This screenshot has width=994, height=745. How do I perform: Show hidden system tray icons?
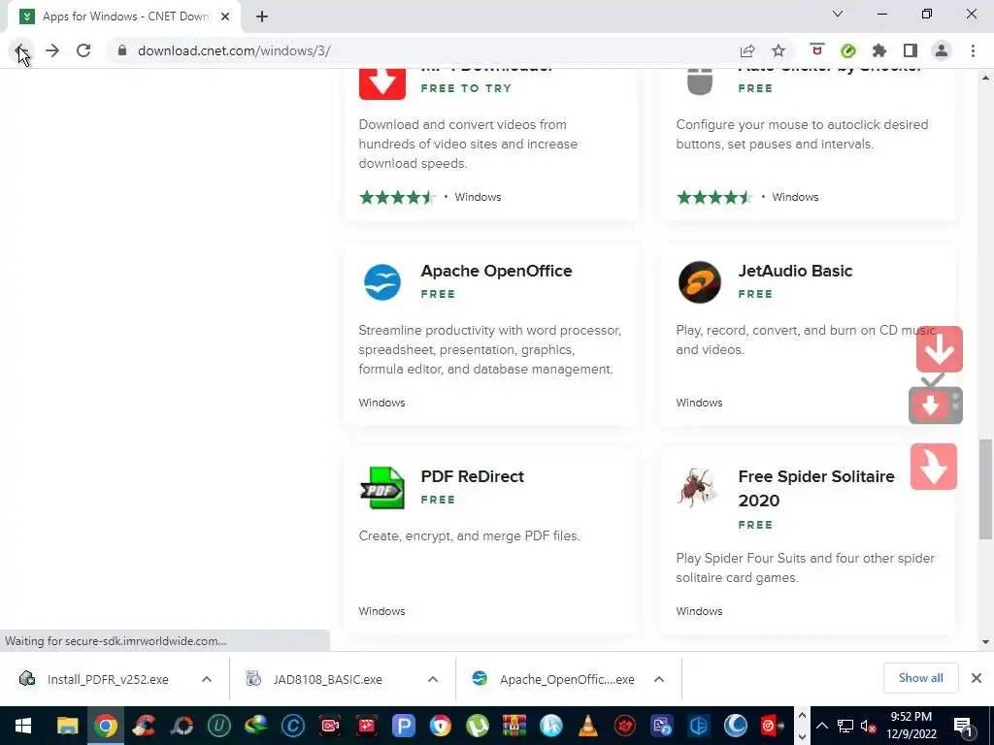tap(821, 726)
